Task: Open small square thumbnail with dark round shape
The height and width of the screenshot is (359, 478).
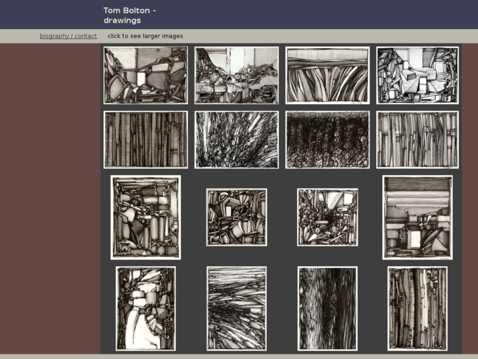Action: pyautogui.click(x=237, y=217)
